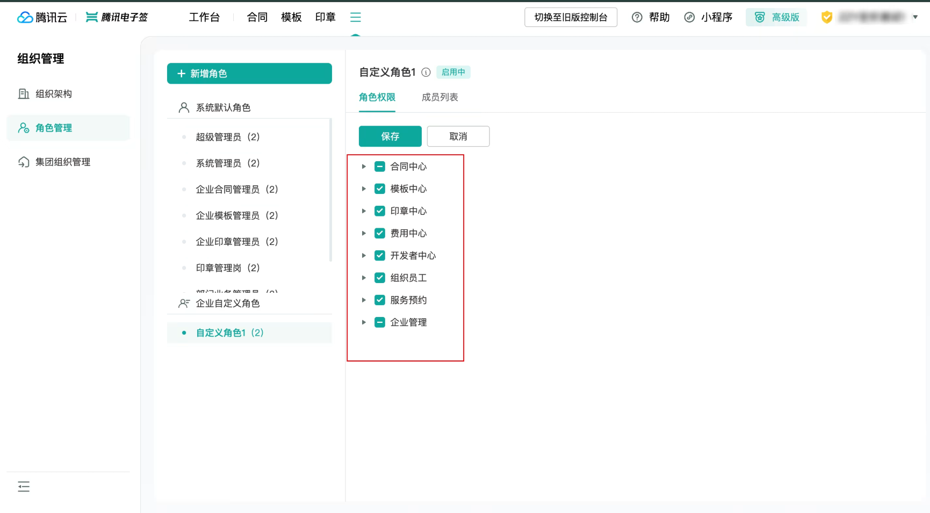Image resolution: width=930 pixels, height=513 pixels.
Task: Open the 合同 menu
Action: click(x=257, y=17)
